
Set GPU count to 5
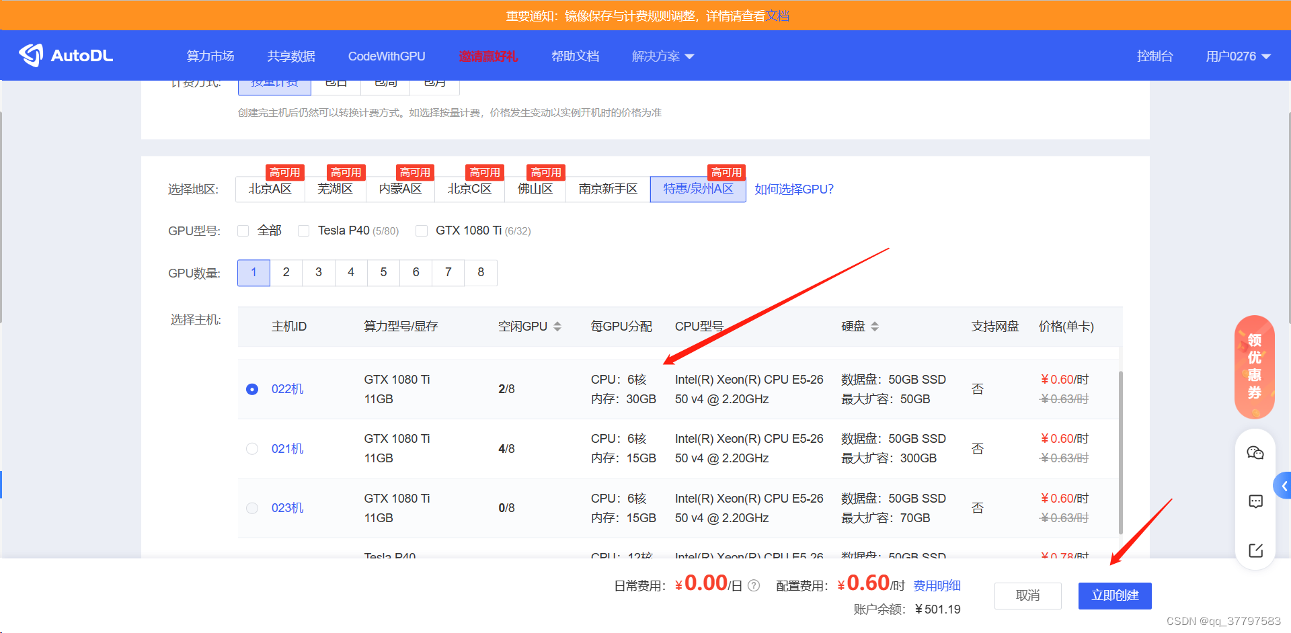click(383, 272)
